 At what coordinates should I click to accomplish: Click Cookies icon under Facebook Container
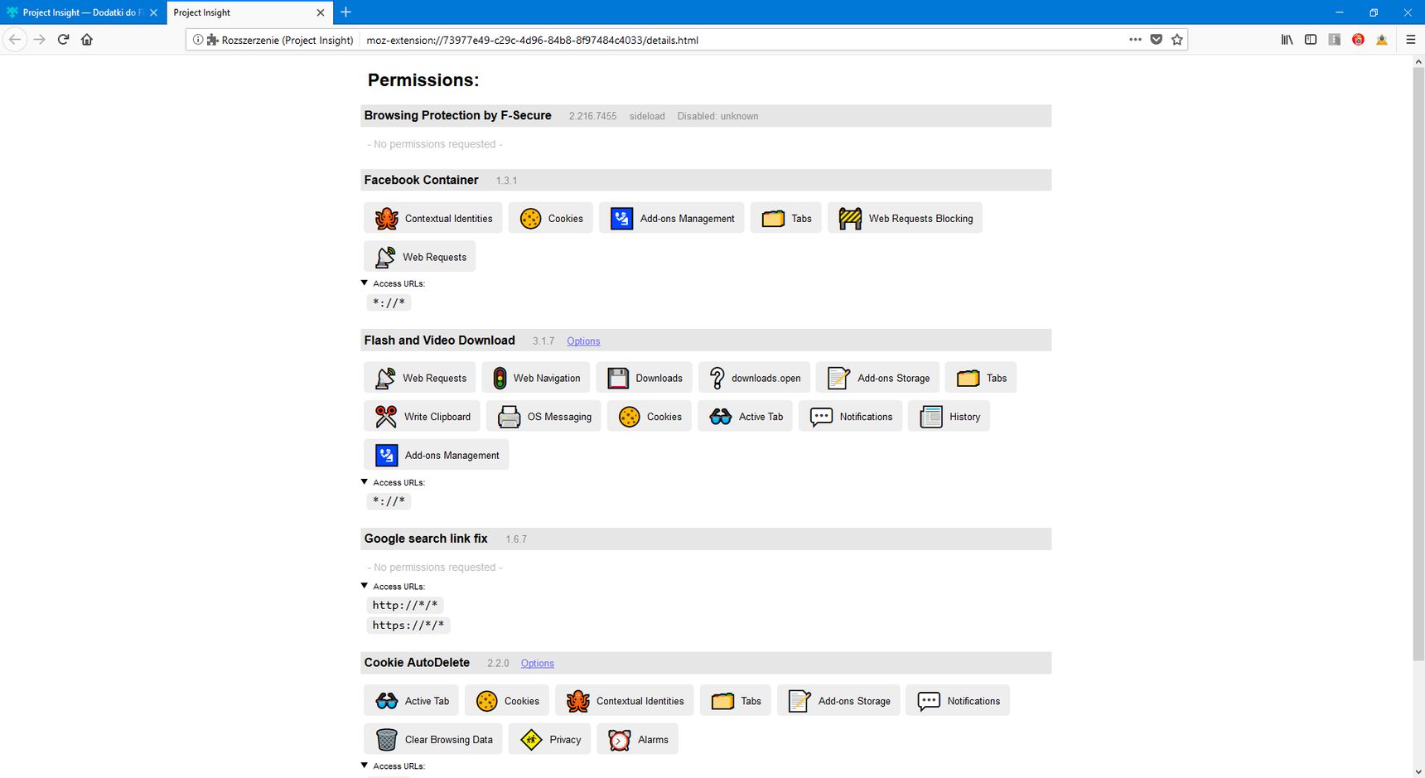click(x=530, y=219)
